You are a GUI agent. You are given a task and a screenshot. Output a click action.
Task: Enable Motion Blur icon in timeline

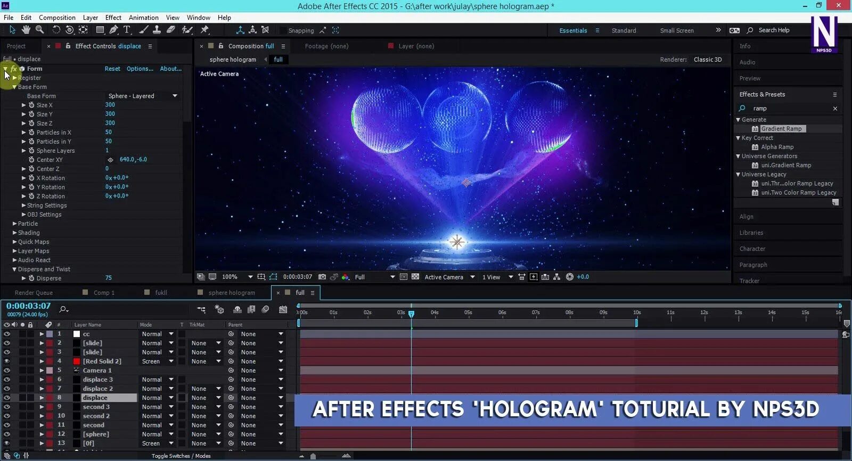click(266, 309)
